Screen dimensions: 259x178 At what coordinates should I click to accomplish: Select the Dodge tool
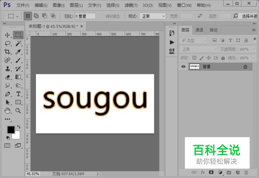coord(18,85)
